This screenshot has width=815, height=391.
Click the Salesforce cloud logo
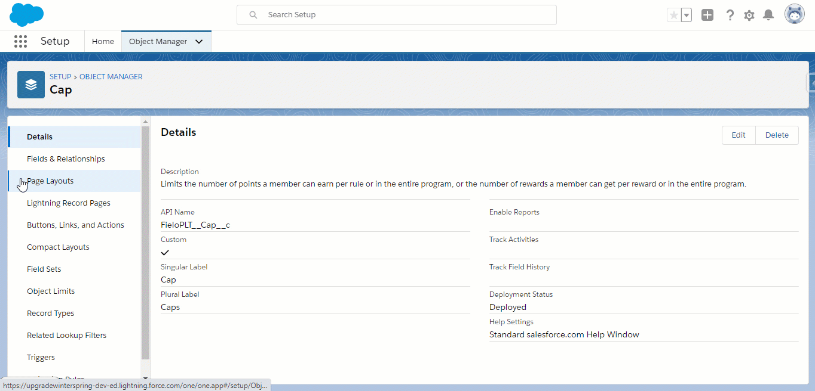[27, 14]
